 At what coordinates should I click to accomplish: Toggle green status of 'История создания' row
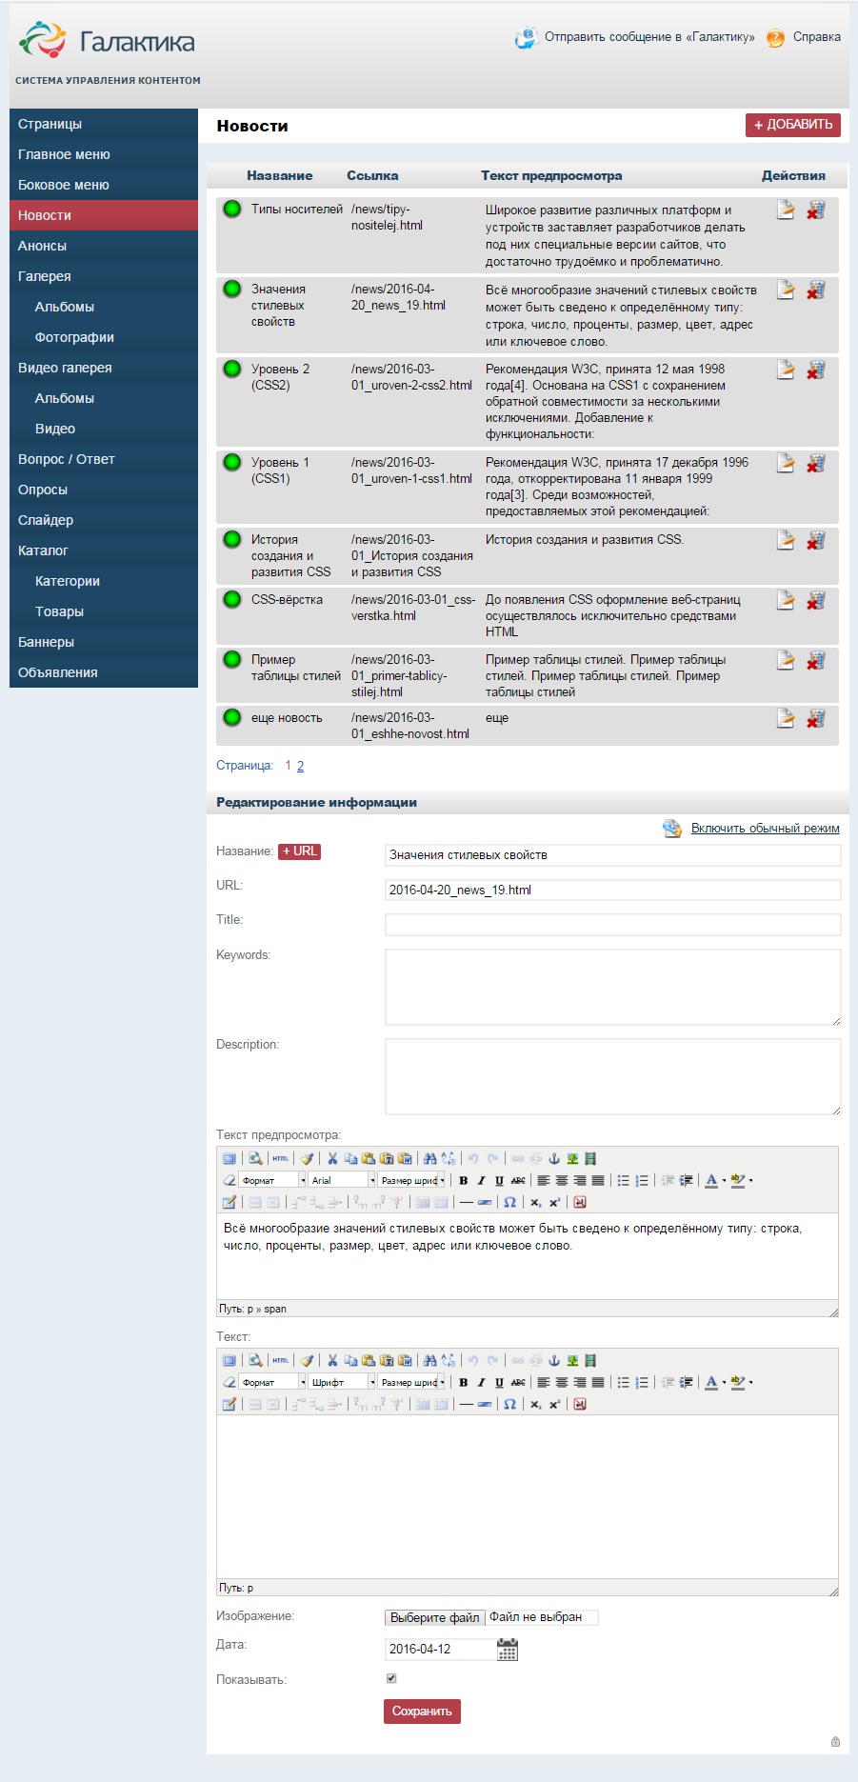pyautogui.click(x=232, y=539)
